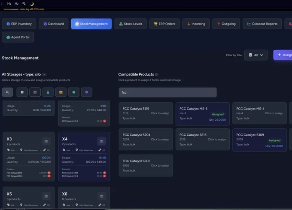Click the purple Assign button
This screenshot has height=210, width=292.
pyautogui.click(x=283, y=55)
